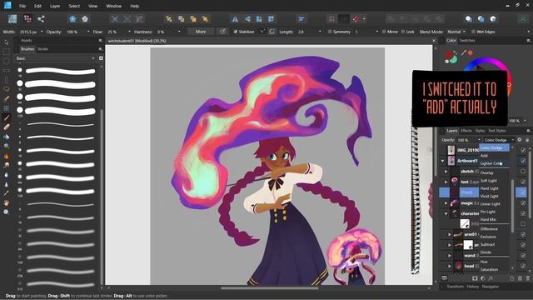
Task: Enable the Wet Edges checkbox
Action: (473, 32)
